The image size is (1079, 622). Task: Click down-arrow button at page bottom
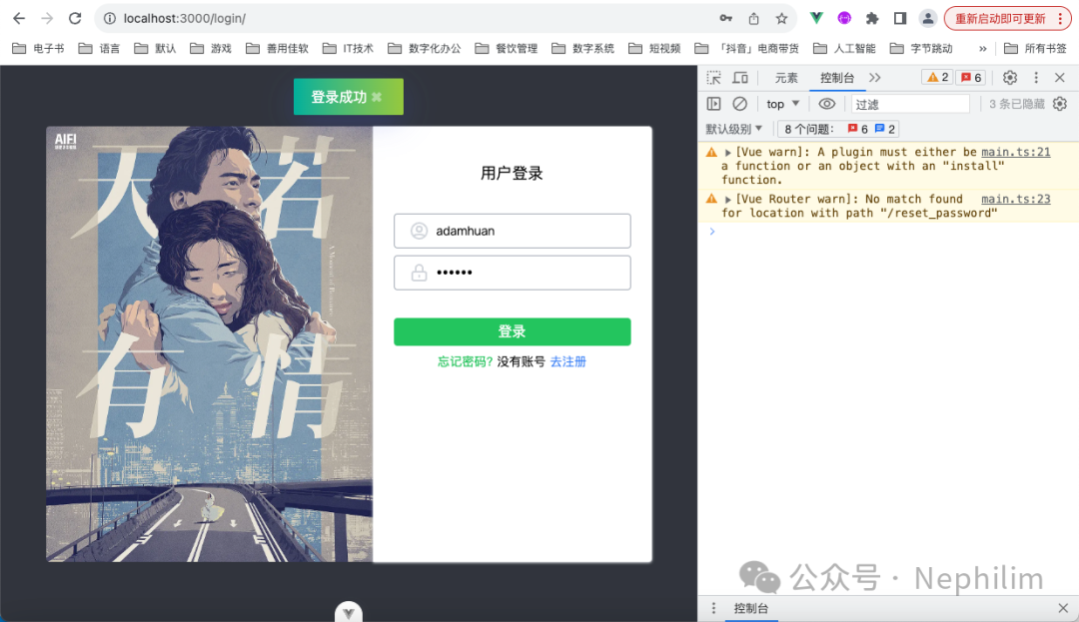(349, 612)
